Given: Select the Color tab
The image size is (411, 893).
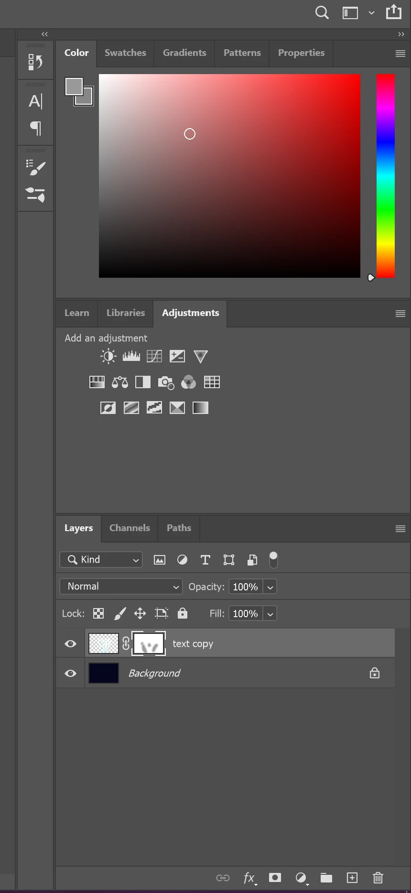Looking at the screenshot, I should click(76, 53).
